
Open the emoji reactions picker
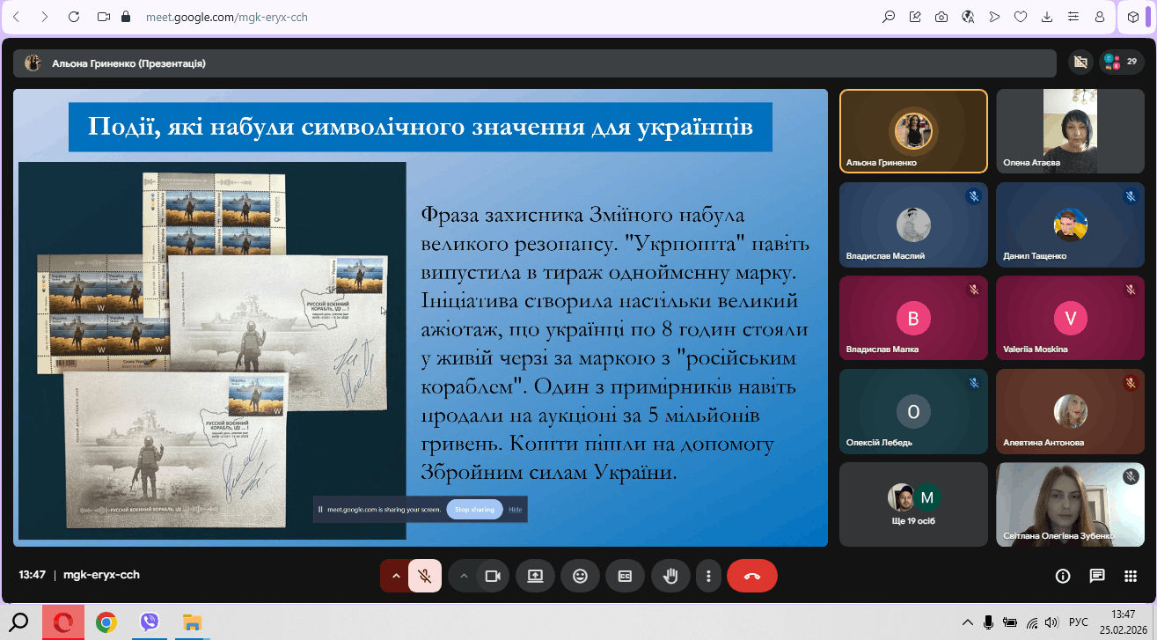[x=580, y=576]
